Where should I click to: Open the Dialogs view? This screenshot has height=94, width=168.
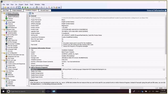tap(10, 73)
